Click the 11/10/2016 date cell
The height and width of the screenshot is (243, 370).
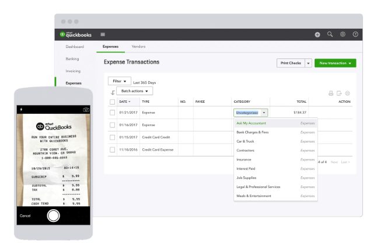128,150
